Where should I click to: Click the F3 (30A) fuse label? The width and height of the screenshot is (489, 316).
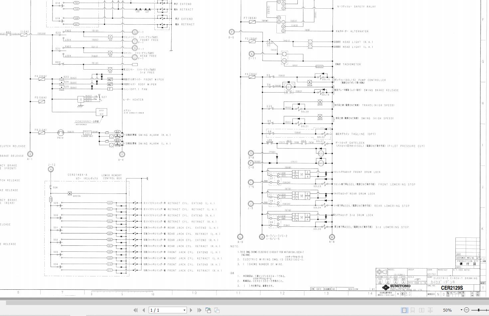[251, 74]
